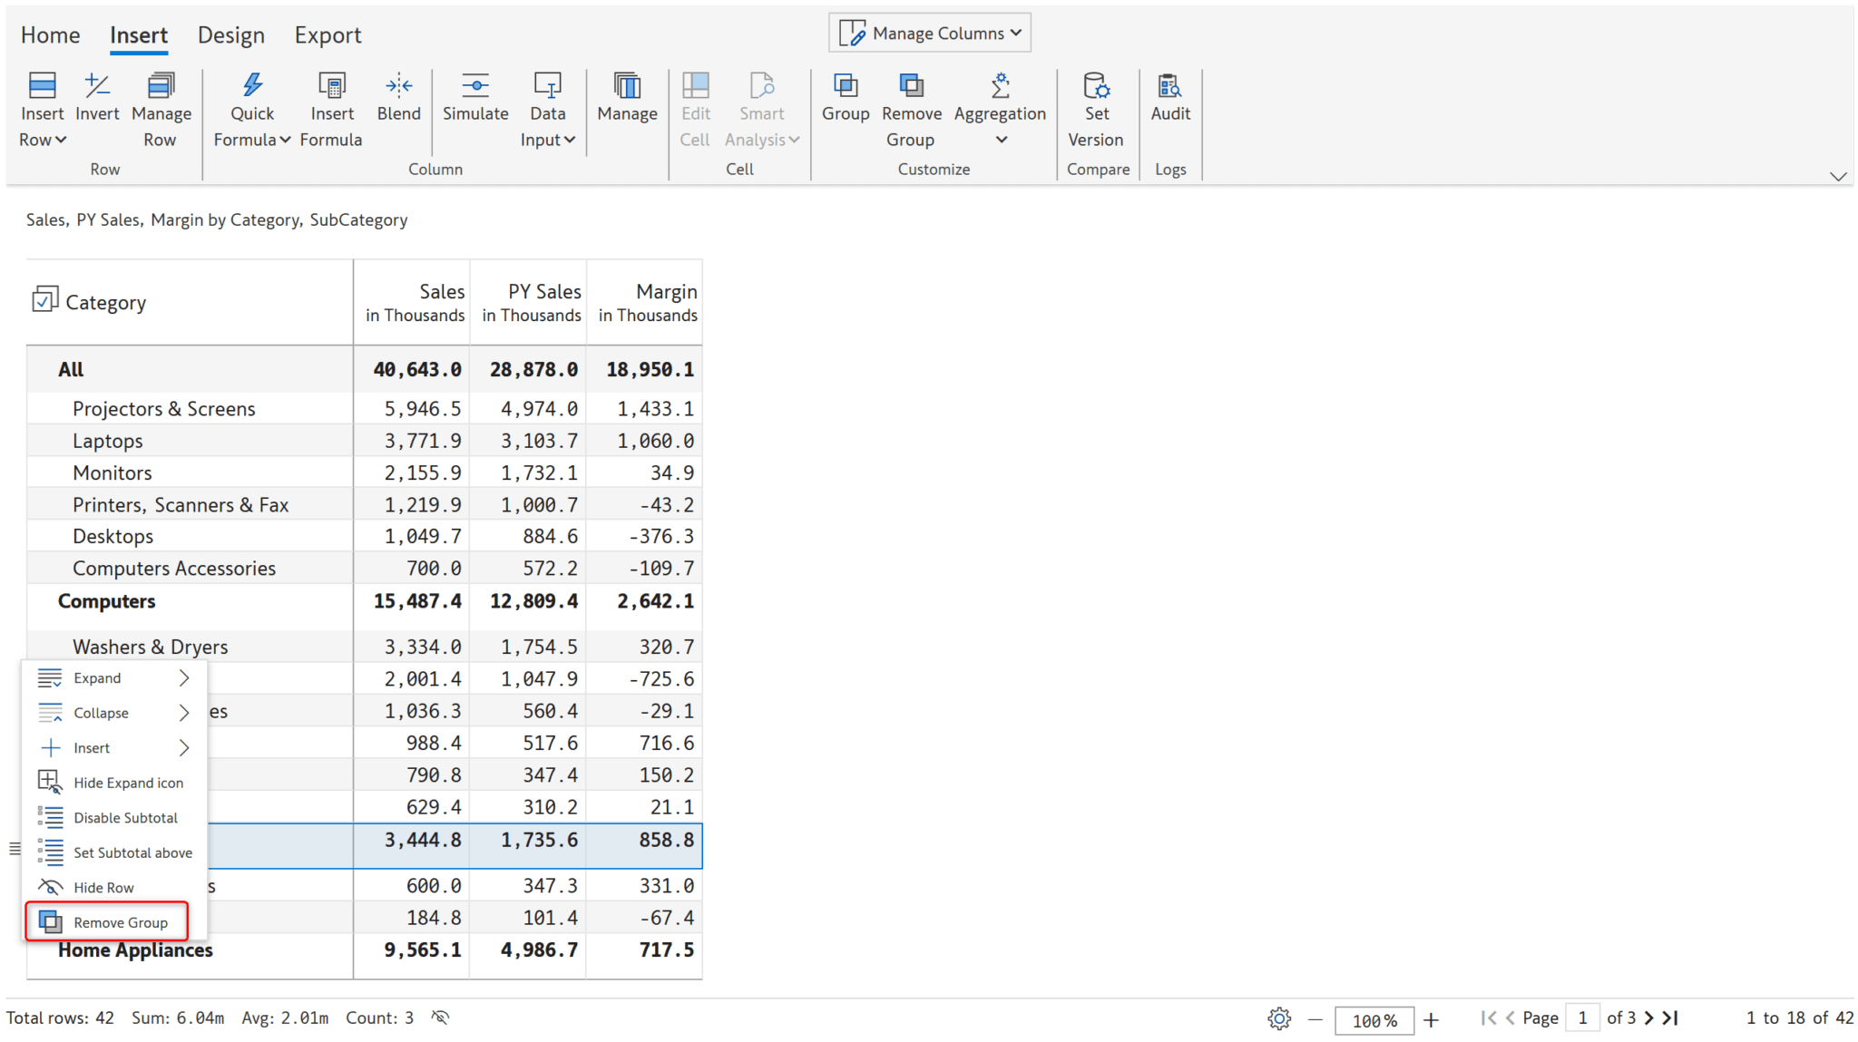1858x1042 pixels.
Task: Toggle totals visibility eye in status bar
Action: 439,1018
